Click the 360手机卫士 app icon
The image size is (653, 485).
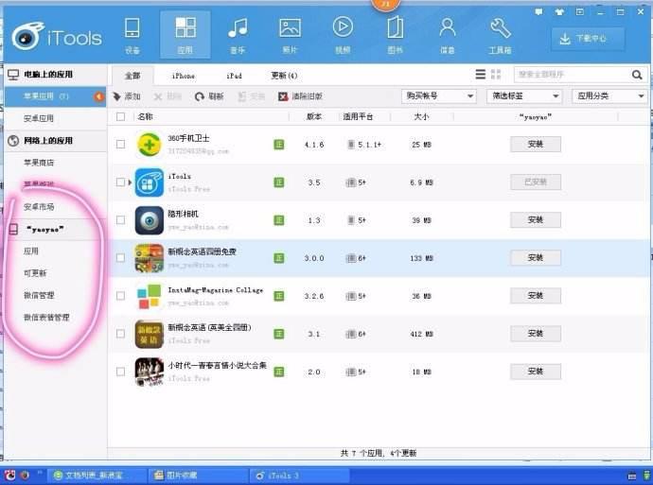point(150,145)
